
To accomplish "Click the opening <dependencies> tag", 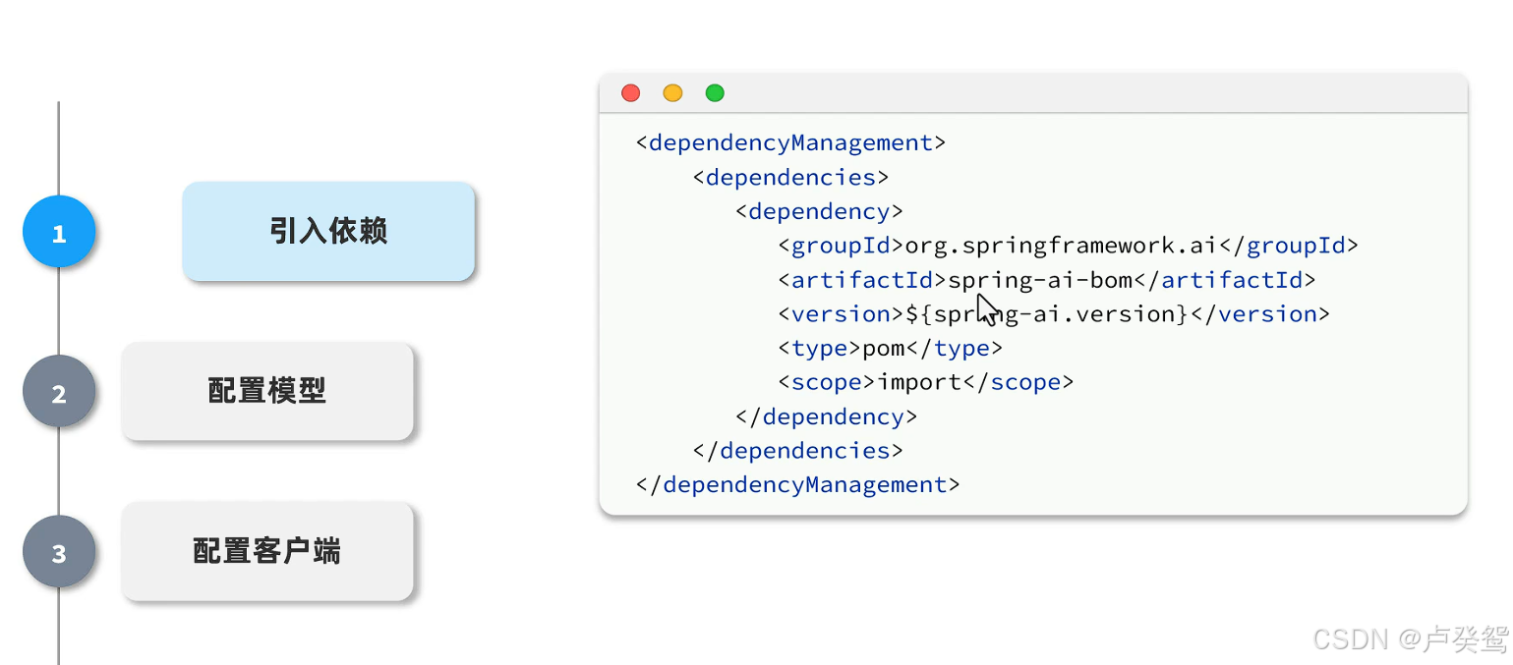I will tap(790, 178).
